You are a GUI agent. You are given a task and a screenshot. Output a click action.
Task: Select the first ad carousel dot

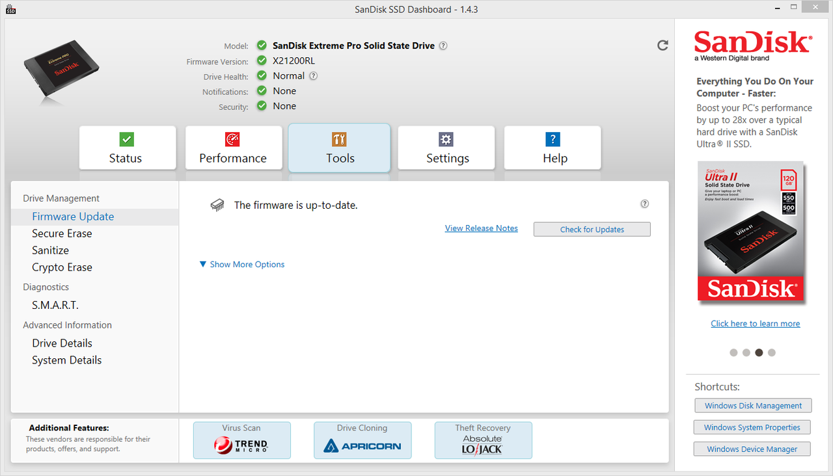(733, 352)
